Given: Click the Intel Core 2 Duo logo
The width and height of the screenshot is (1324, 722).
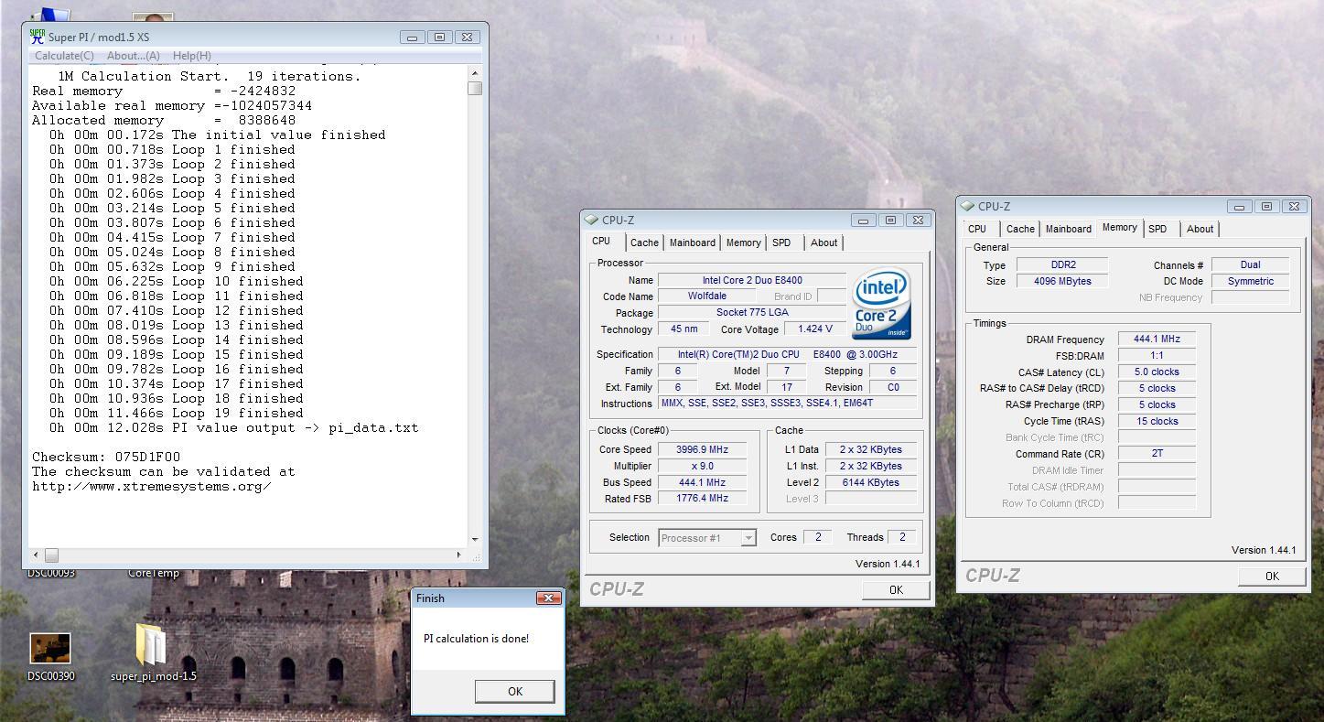Looking at the screenshot, I should [x=881, y=304].
